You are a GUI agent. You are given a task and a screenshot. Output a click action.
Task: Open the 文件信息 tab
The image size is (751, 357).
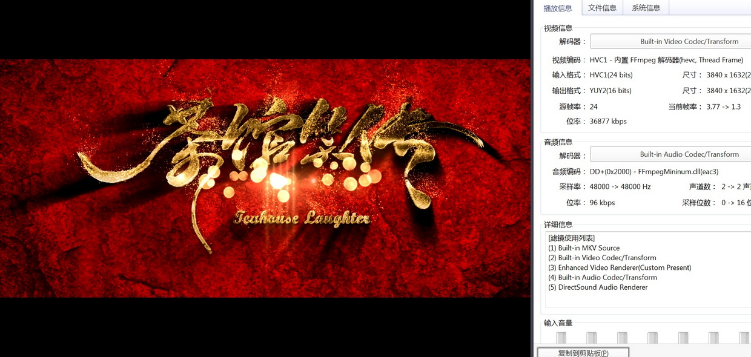(x=602, y=8)
